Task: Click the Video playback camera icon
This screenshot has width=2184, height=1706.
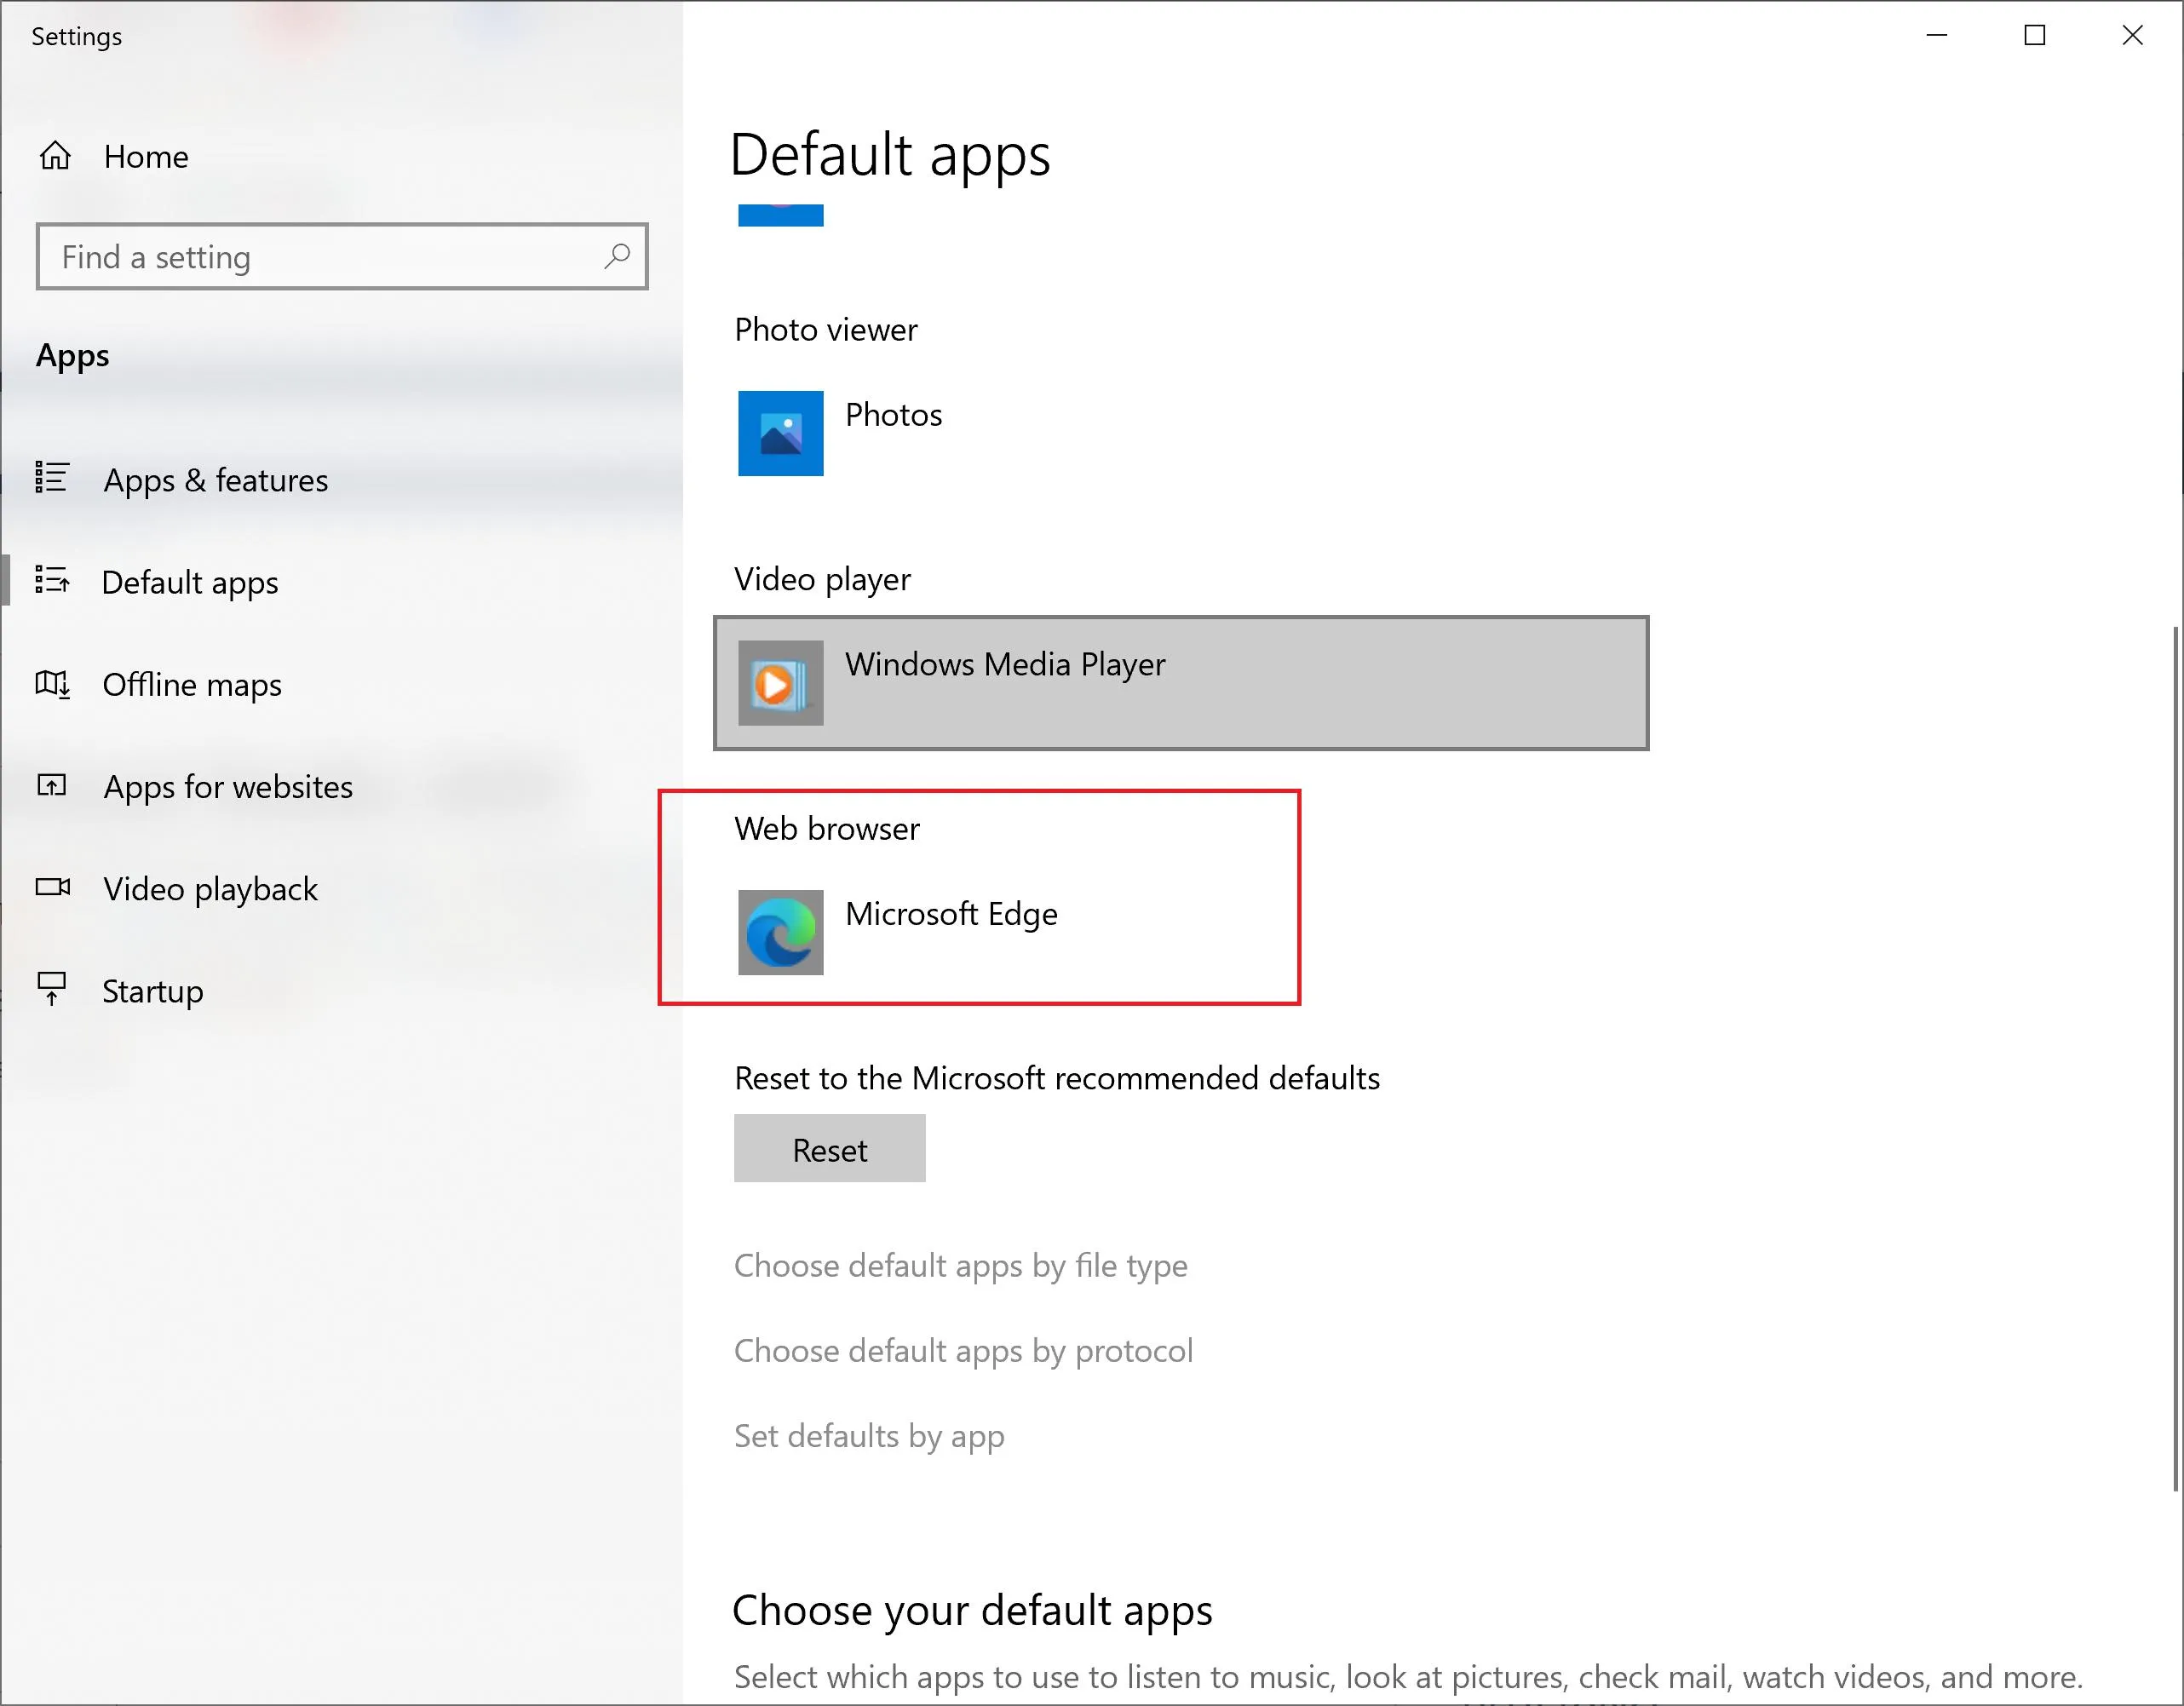Action: pyautogui.click(x=52, y=887)
